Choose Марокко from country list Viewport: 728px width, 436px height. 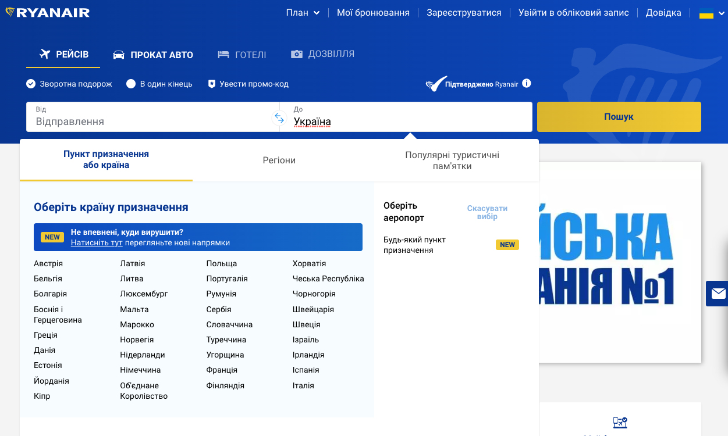coord(137,324)
